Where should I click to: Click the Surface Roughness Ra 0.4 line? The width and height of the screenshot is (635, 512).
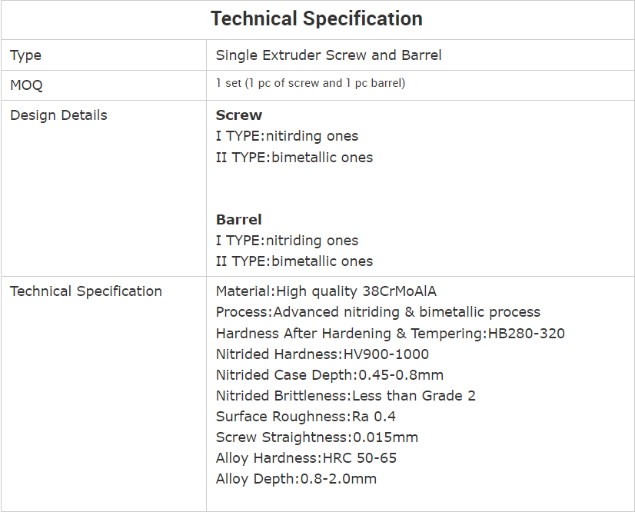point(305,417)
